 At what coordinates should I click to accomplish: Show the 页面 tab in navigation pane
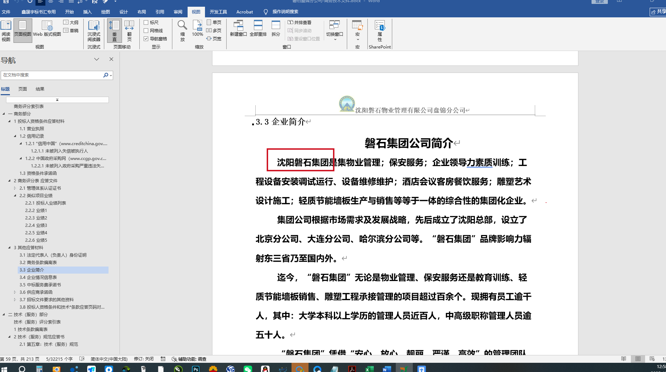point(23,89)
